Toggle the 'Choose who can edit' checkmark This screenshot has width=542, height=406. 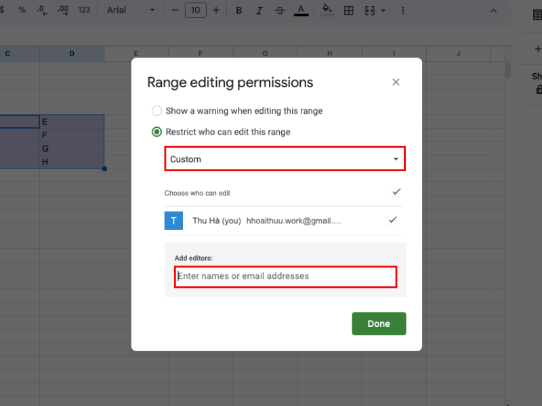point(396,193)
